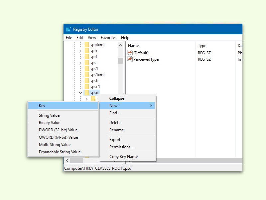Click the .psd folder icon

point(87,93)
